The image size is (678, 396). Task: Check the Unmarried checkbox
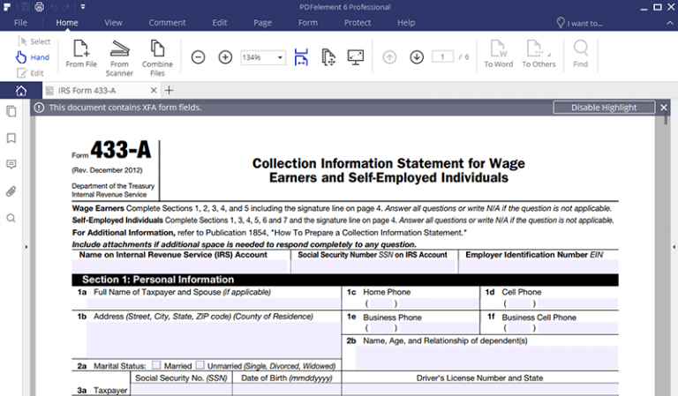coord(200,364)
